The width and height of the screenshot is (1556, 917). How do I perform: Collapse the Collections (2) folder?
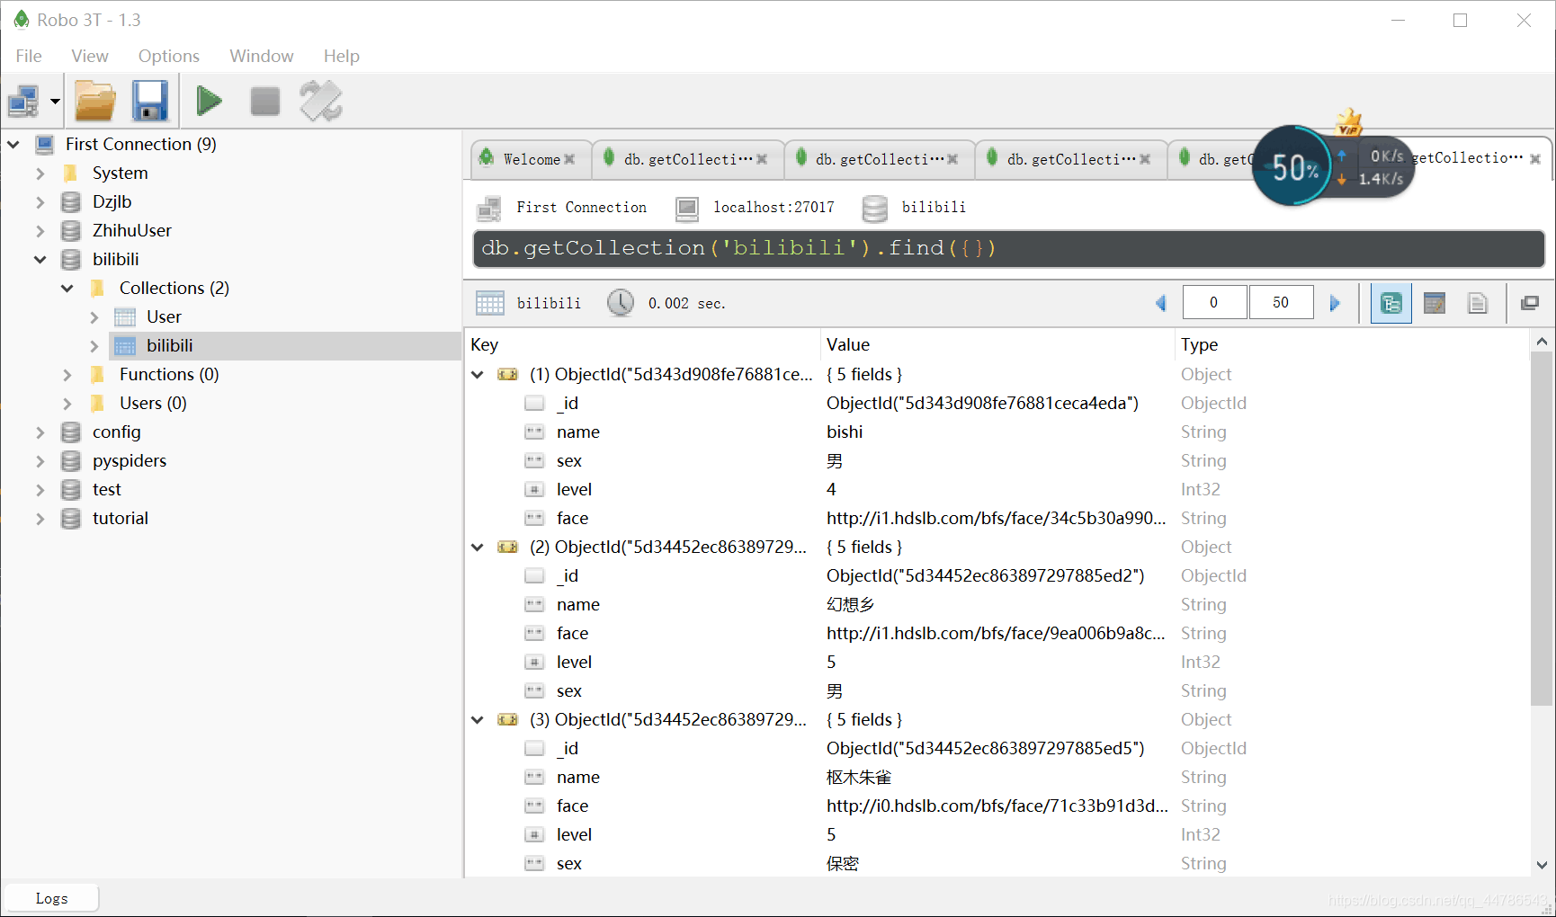tap(67, 288)
